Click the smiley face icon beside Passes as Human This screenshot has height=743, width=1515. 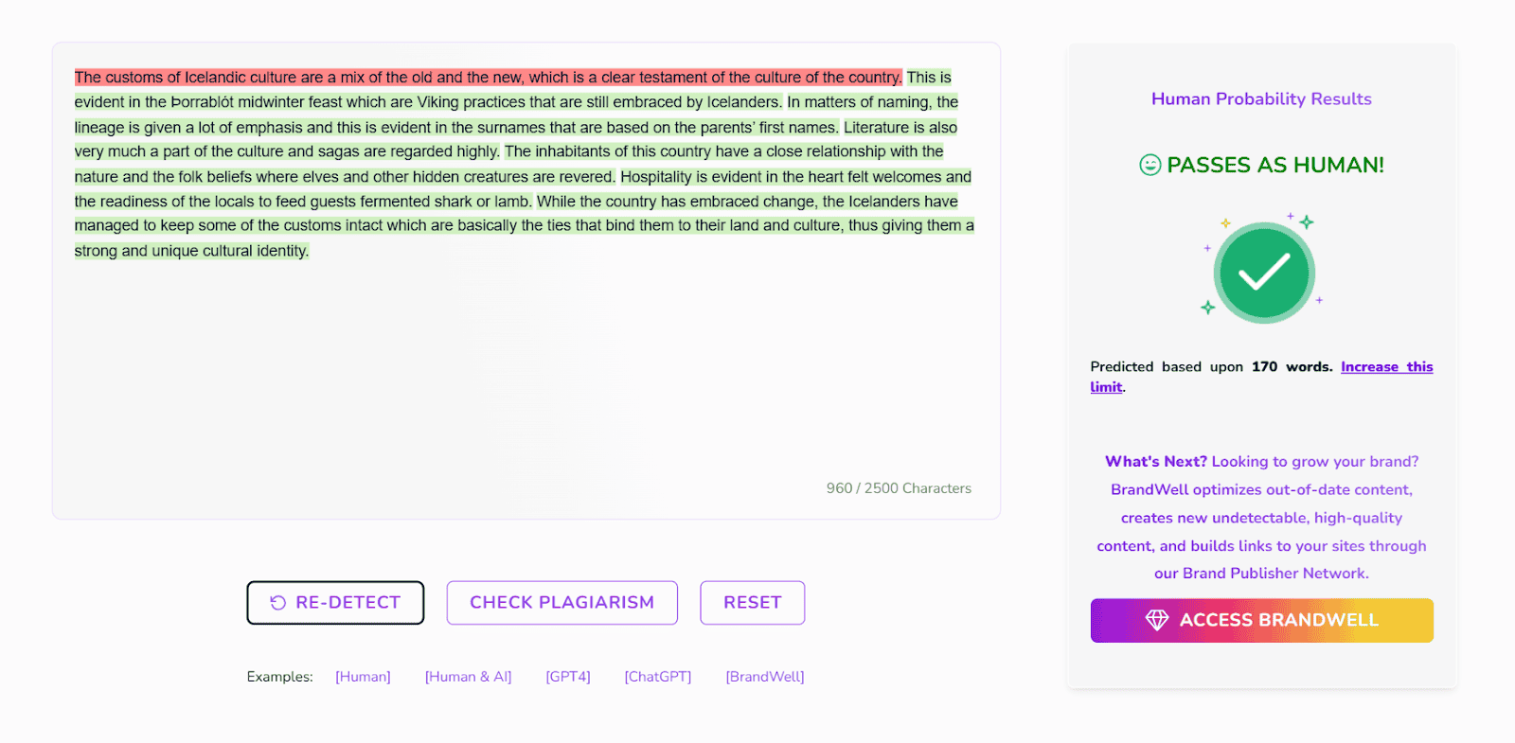pos(1150,165)
